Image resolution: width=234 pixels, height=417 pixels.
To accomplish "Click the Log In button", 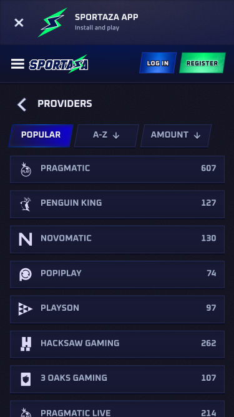I will point(158,63).
